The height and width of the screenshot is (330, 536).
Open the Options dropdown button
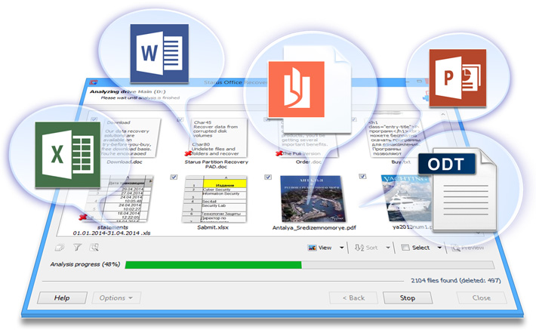coord(116,298)
